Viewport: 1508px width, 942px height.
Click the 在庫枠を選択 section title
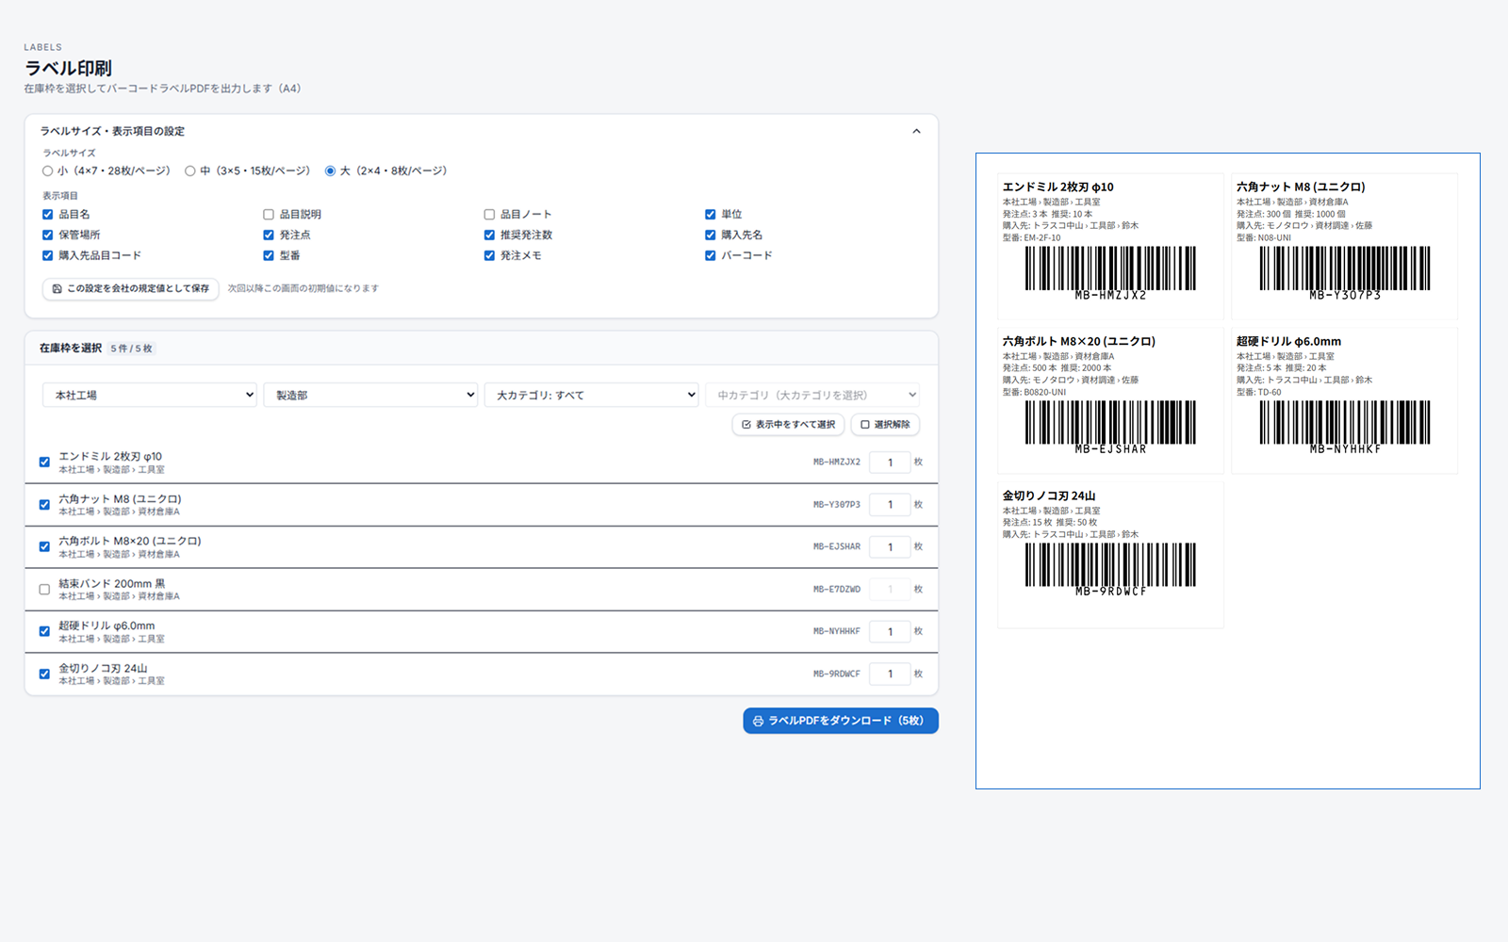click(71, 349)
